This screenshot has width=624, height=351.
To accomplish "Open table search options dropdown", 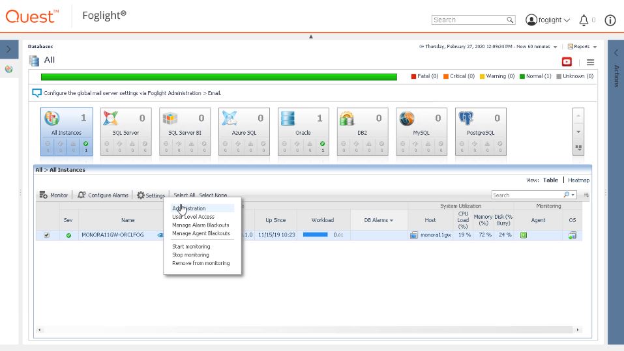I will tap(572, 195).
